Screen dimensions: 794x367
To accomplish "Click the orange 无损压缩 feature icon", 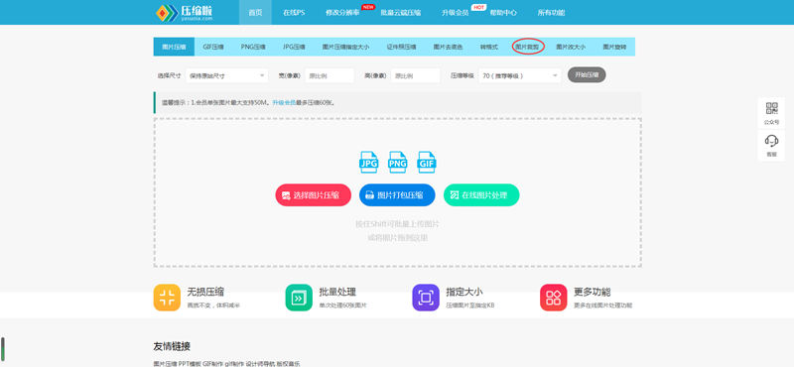I will coord(167,298).
